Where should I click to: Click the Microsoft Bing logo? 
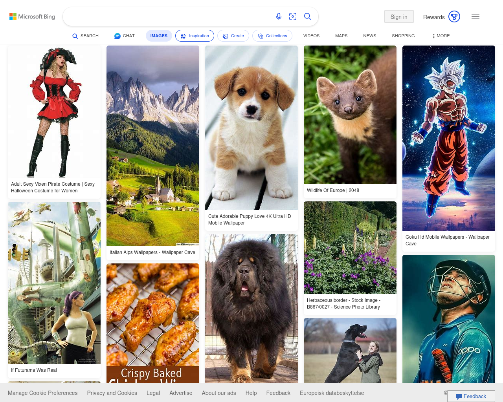pyautogui.click(x=32, y=16)
